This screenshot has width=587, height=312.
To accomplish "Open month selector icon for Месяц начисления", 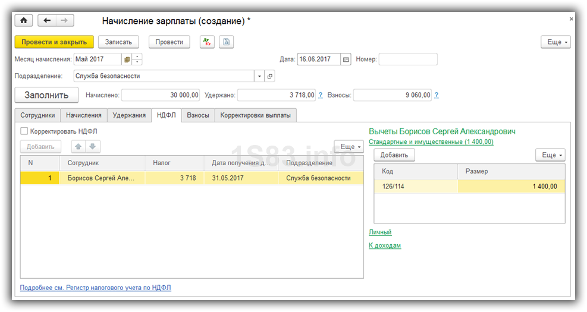I will (x=126, y=59).
